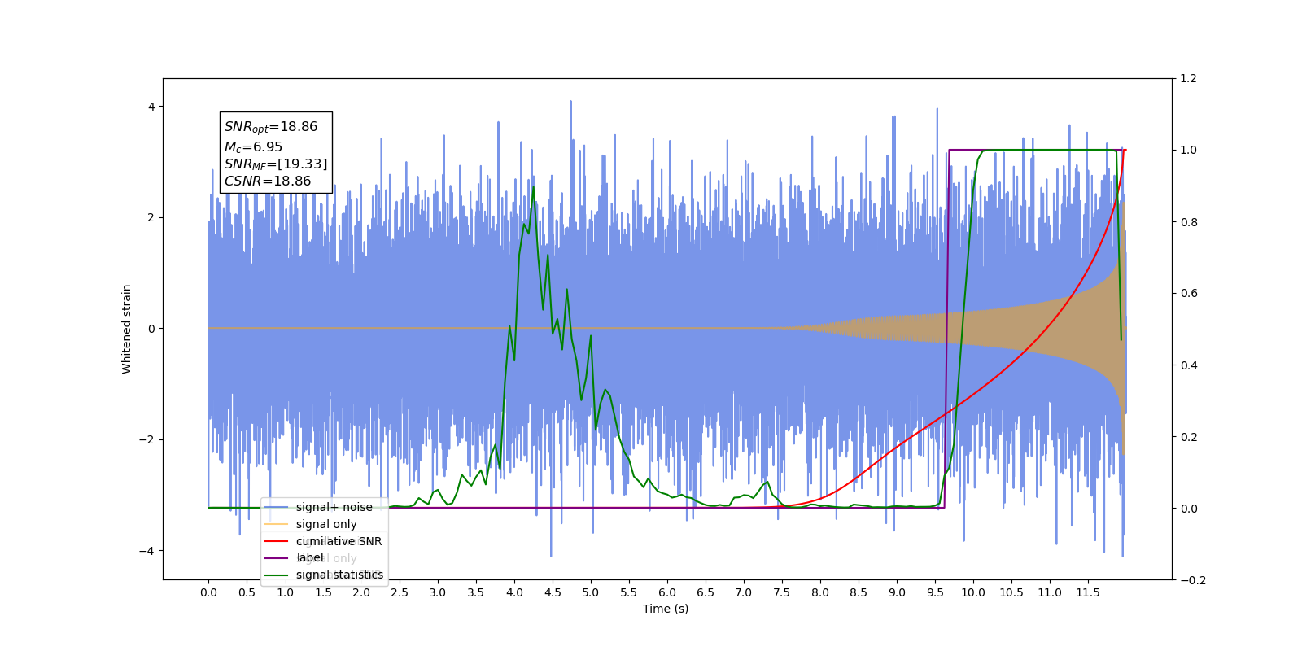Click the red cumilative SNR legend line swatch
Screen dimensions: 1302x651
(277, 541)
